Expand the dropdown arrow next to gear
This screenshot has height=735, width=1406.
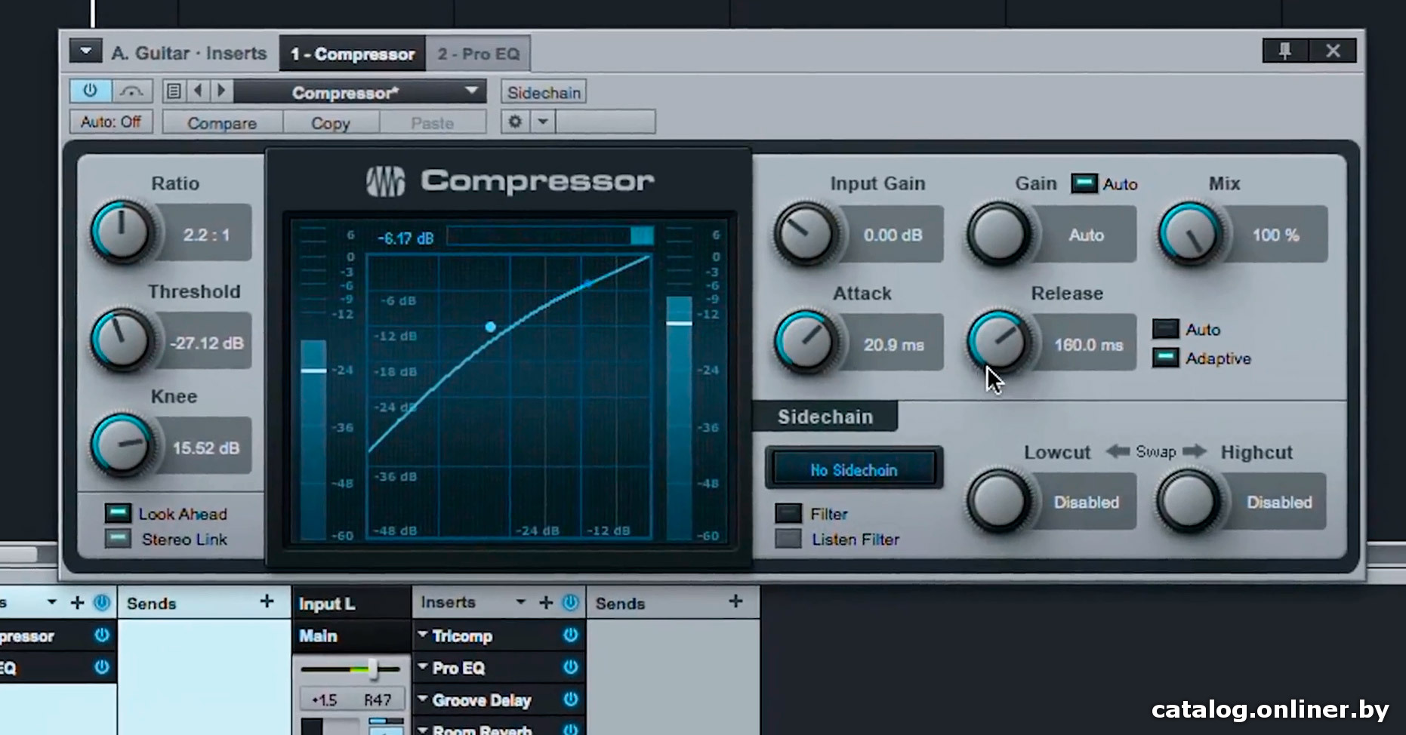pyautogui.click(x=543, y=121)
